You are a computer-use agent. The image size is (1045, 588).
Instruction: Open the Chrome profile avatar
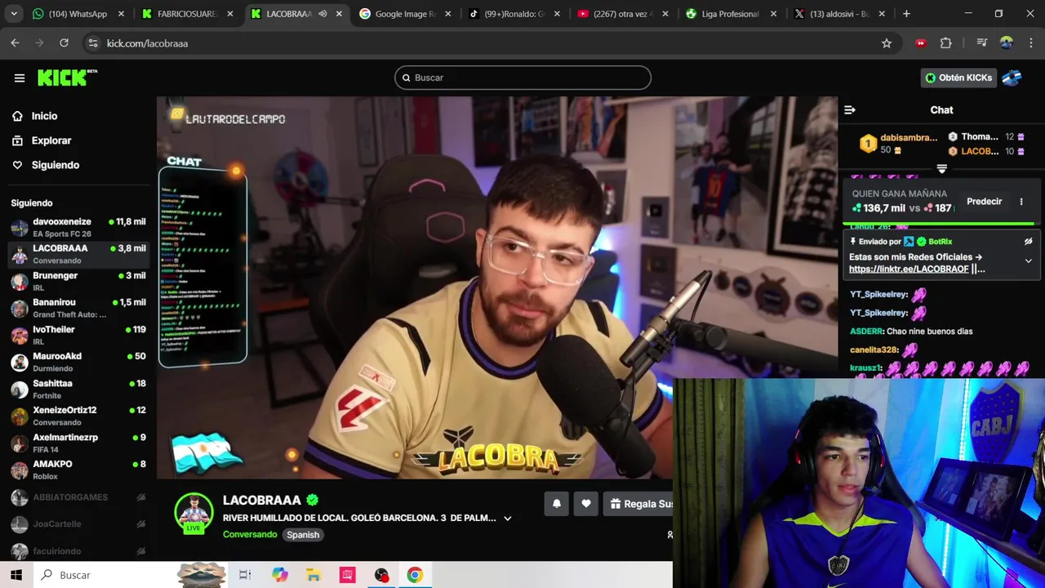coord(1006,43)
